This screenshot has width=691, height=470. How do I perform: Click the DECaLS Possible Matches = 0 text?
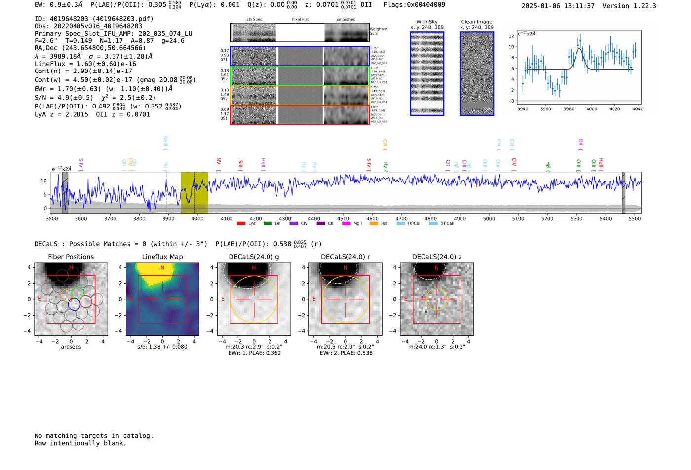(121, 244)
